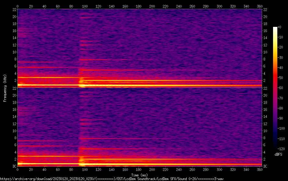Click the +0 label atop the color bar
Screen dimensions: 288x181
tap(279, 27)
